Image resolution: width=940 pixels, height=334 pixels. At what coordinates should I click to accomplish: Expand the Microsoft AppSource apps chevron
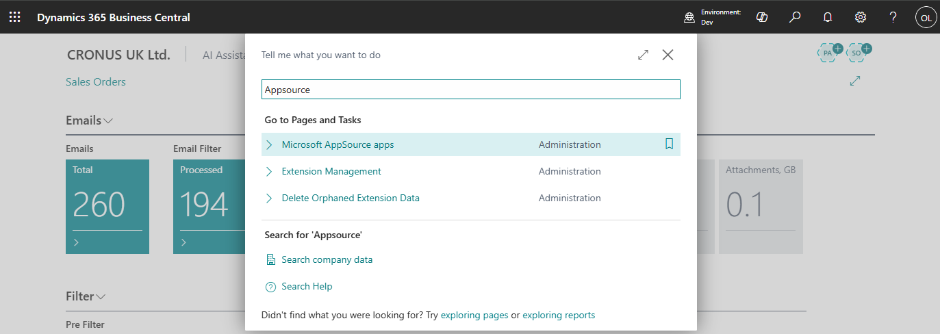(x=269, y=144)
